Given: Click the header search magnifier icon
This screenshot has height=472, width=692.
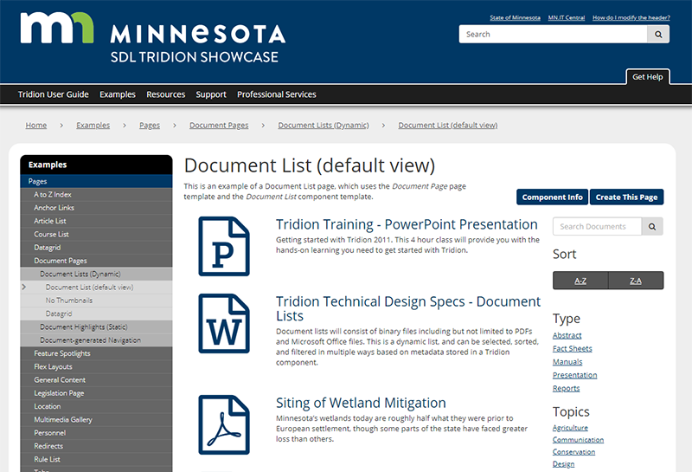Looking at the screenshot, I should tap(658, 35).
